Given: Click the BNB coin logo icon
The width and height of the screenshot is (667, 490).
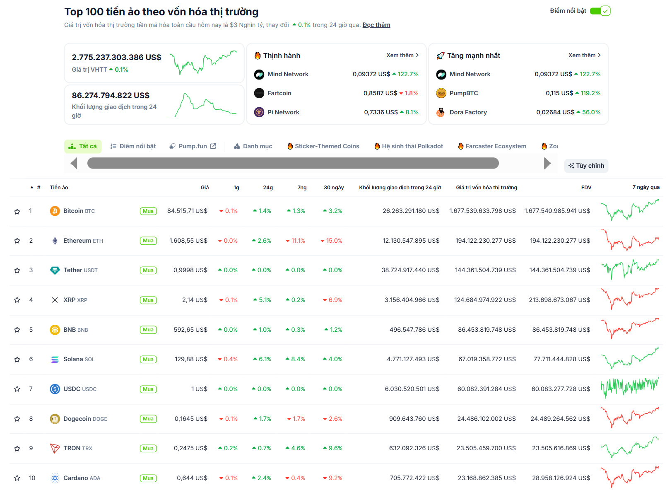Looking at the screenshot, I should (x=55, y=330).
